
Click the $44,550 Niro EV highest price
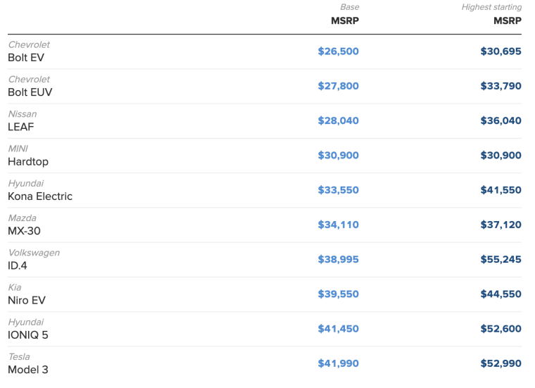[501, 294]
